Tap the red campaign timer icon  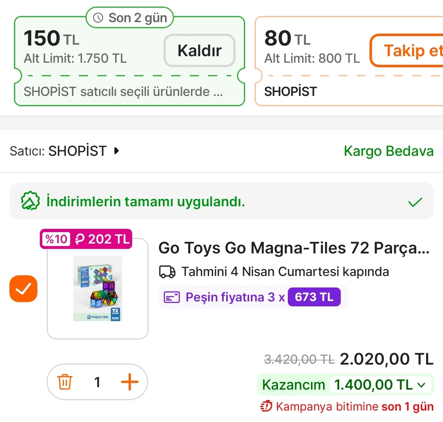266,407
